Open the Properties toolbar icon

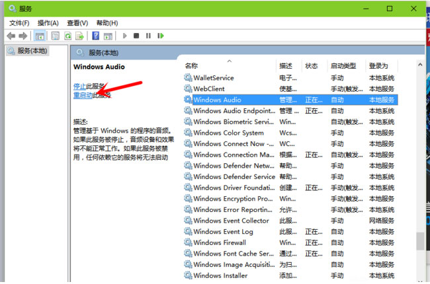[x=56, y=36]
